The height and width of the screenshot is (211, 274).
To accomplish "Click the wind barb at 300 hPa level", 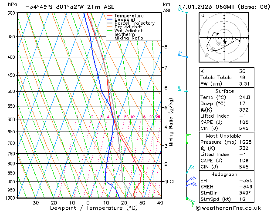I will pyautogui.click(x=183, y=10).
